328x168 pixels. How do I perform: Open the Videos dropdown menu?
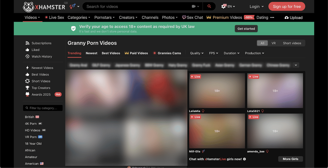pyautogui.click(x=32, y=18)
